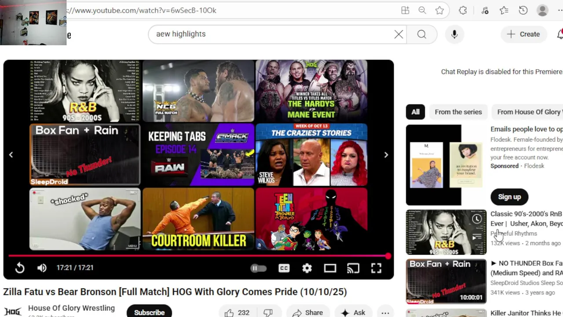Replay the video with the replay icon
563x317 pixels.
(20, 268)
